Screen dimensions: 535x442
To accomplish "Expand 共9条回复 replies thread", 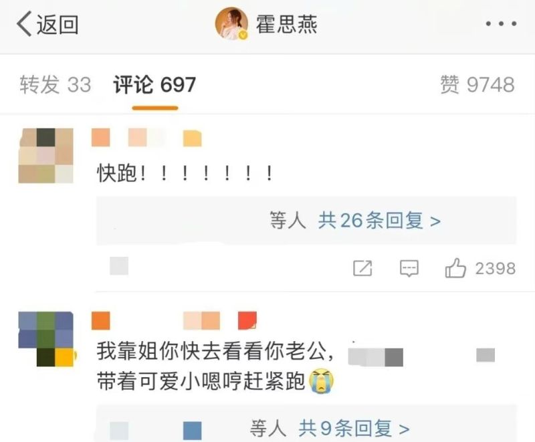I will 354,428.
